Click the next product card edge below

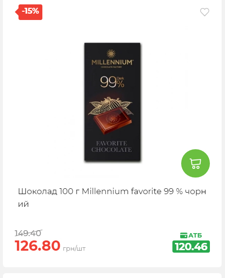pos(112,276)
